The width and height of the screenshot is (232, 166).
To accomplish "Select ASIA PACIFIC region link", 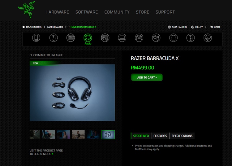I will [x=179, y=27].
